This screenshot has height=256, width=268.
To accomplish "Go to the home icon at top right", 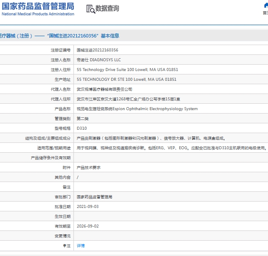I will [266, 6].
